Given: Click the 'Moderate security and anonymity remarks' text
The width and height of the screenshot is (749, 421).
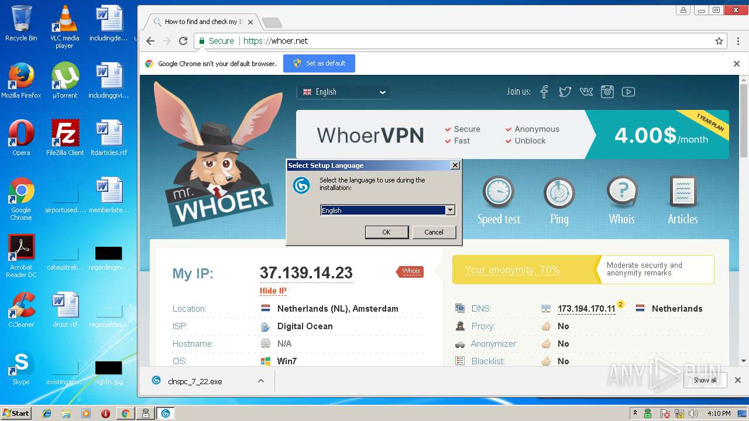Looking at the screenshot, I should [x=644, y=269].
